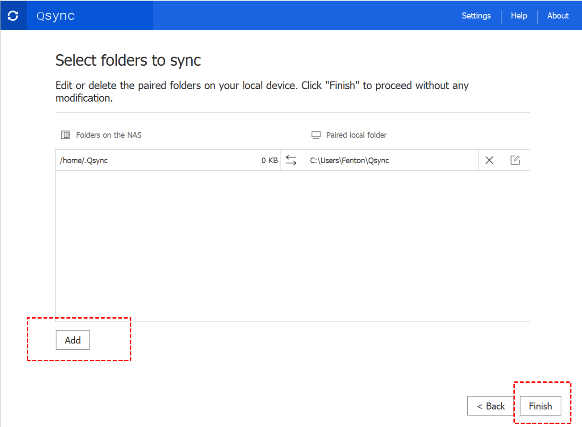Image resolution: width=582 pixels, height=427 pixels.
Task: Click the "Select folders to sync" heading
Action: coord(128,60)
